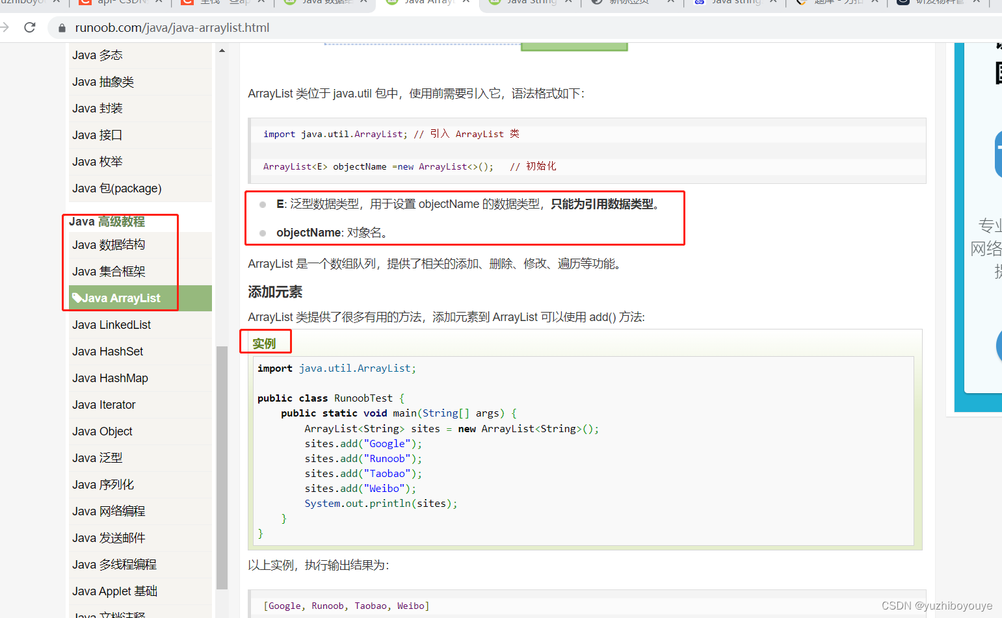Click the 以上实例,执行输出结果为 sentence
This screenshot has height=618, width=1002.
(x=319, y=565)
